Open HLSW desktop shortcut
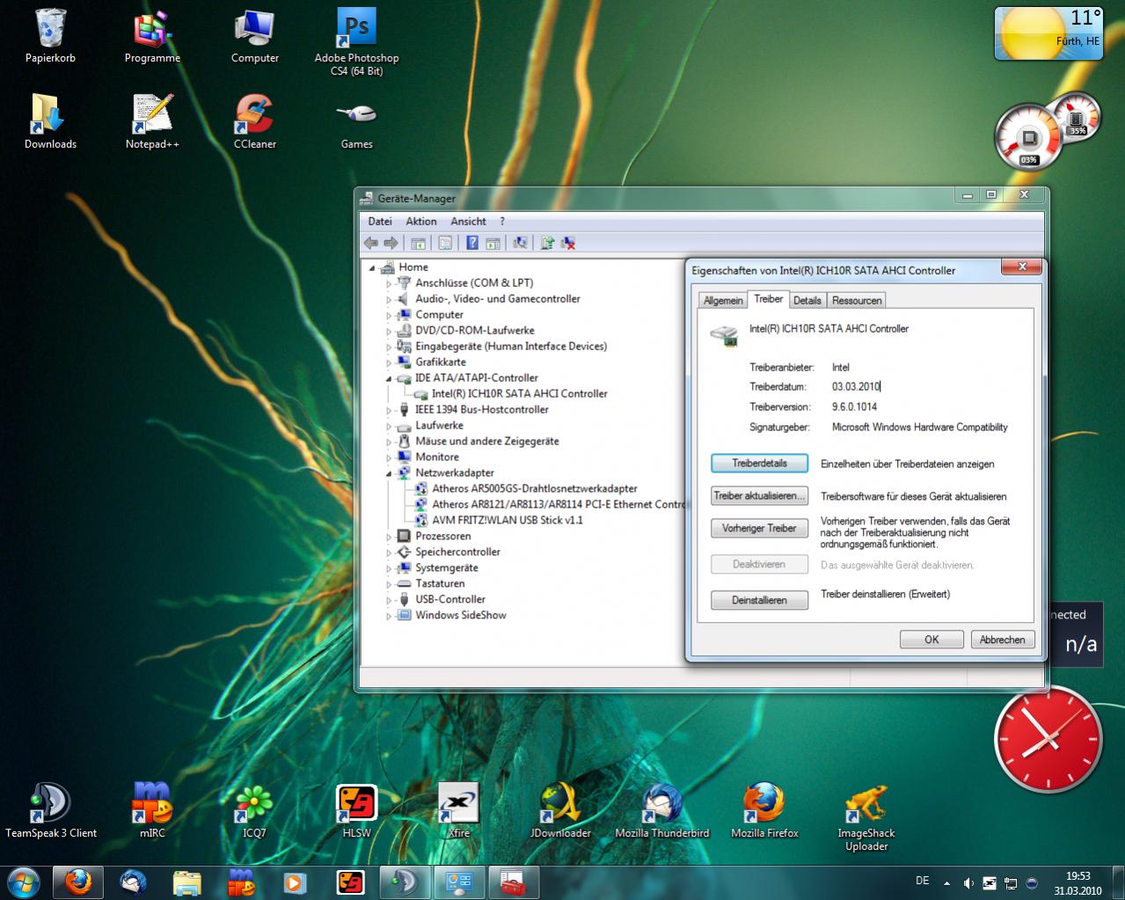Screen dimensions: 1125x900 click(x=356, y=810)
